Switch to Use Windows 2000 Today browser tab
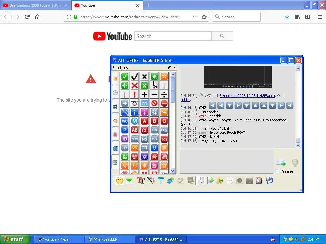326x244 pixels. (36, 5)
